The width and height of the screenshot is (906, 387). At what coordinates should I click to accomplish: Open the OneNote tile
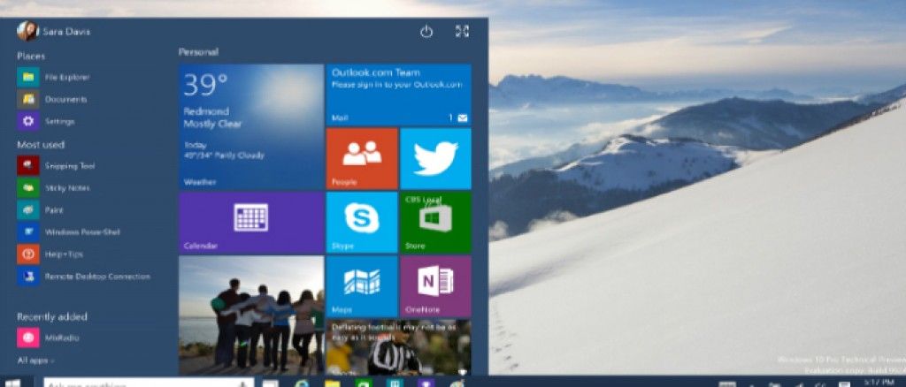point(435,286)
